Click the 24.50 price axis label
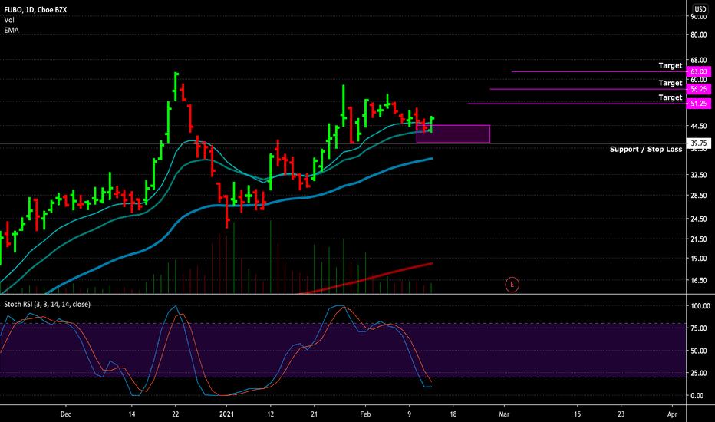The width and height of the screenshot is (715, 422). 699,219
